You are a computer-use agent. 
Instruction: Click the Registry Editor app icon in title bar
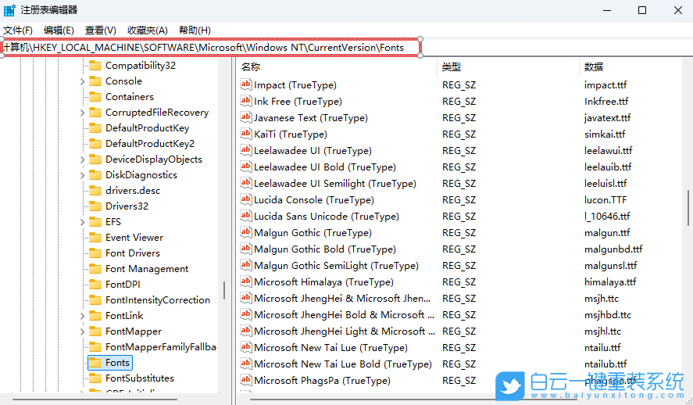(x=9, y=10)
